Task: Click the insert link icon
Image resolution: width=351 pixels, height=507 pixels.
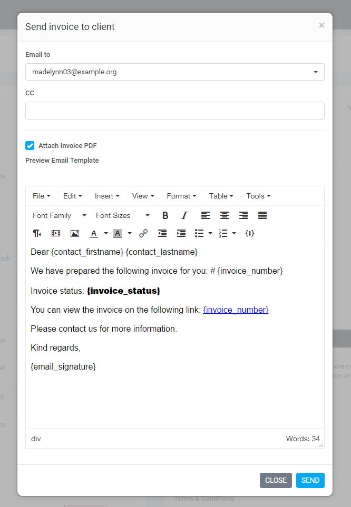Action: click(143, 233)
